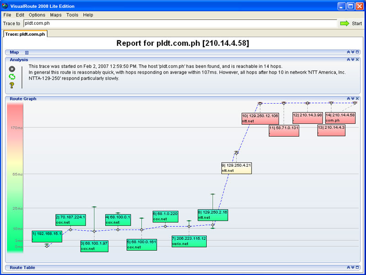Click the VisualRoute globe icon in title bar
This screenshot has width=366, height=275.
point(5,6)
